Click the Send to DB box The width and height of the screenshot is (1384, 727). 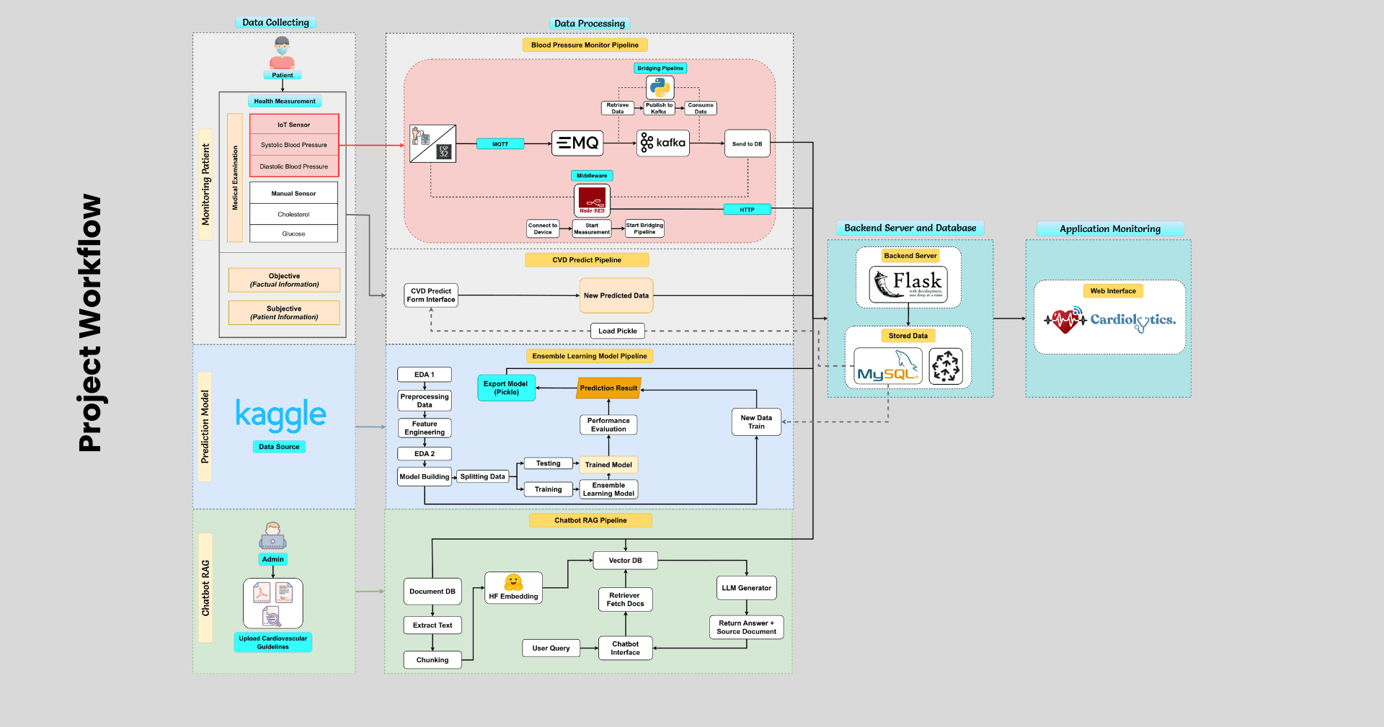click(x=747, y=144)
